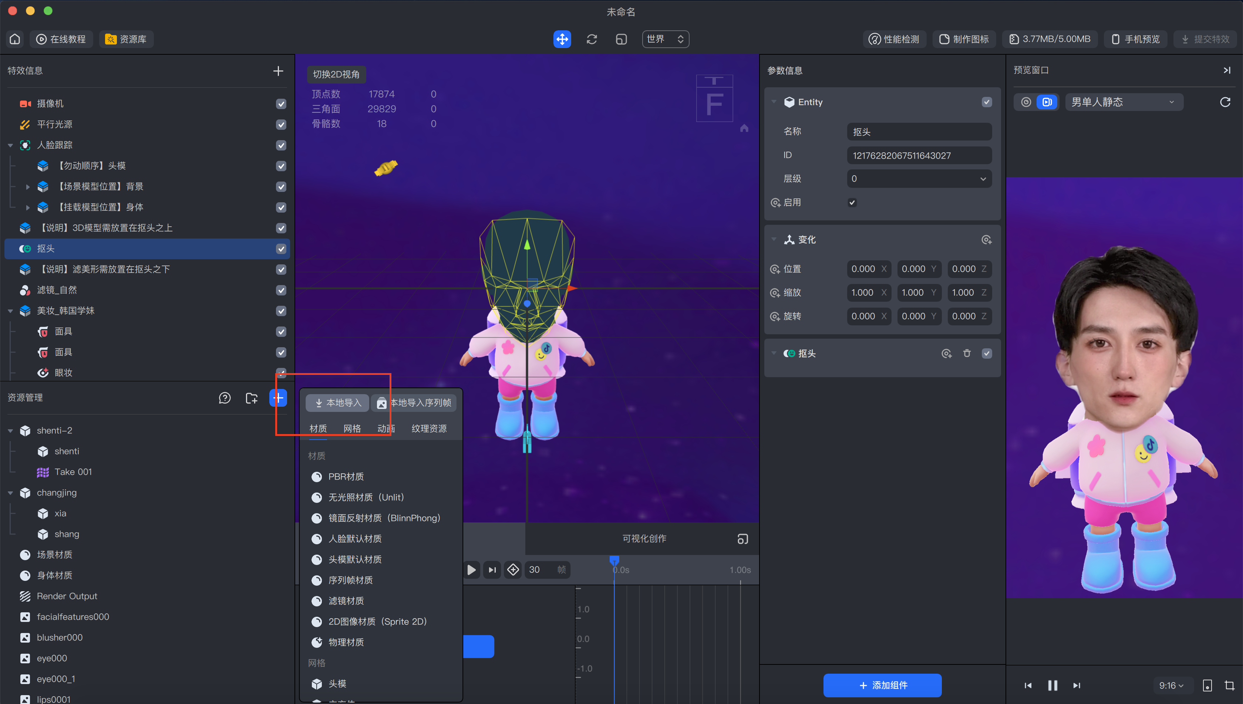Screen dimensions: 1243x704
Task: Uncheck the 滤镜_自然 layer checkbox
Action: tap(281, 290)
